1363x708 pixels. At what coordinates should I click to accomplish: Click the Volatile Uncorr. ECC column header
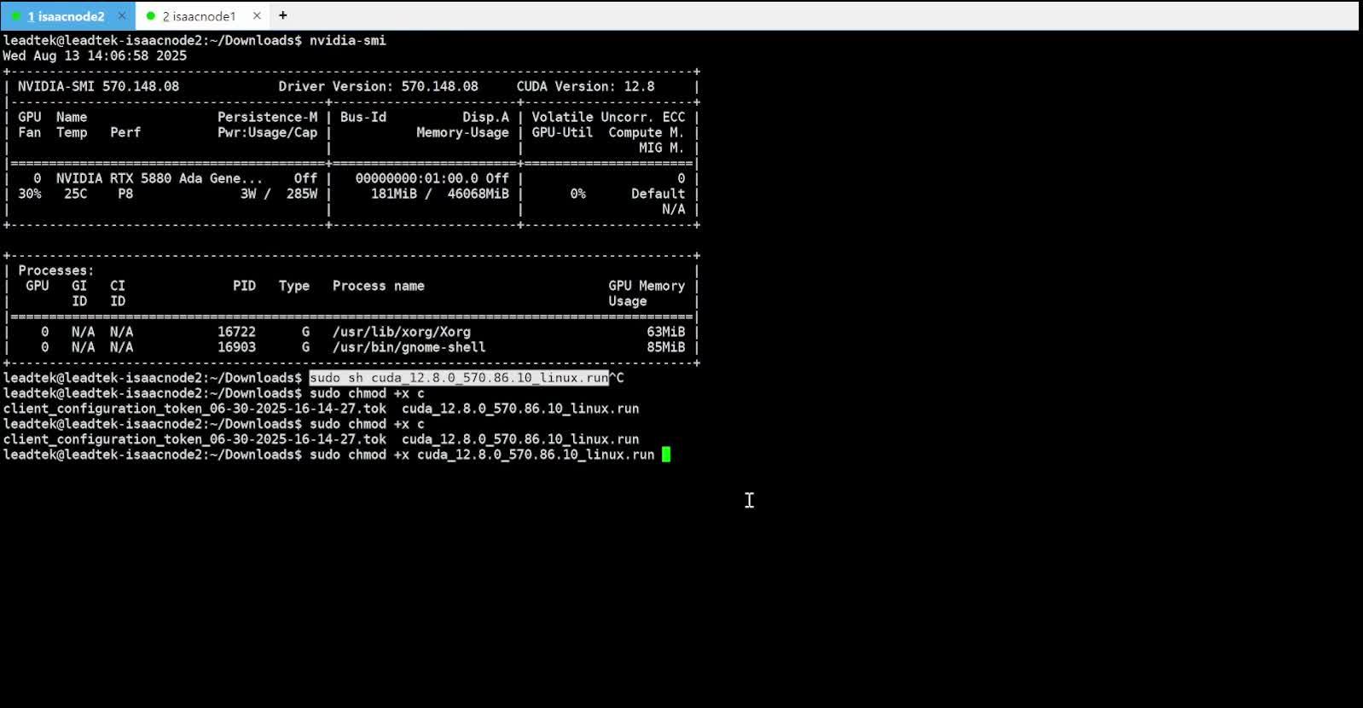point(608,117)
